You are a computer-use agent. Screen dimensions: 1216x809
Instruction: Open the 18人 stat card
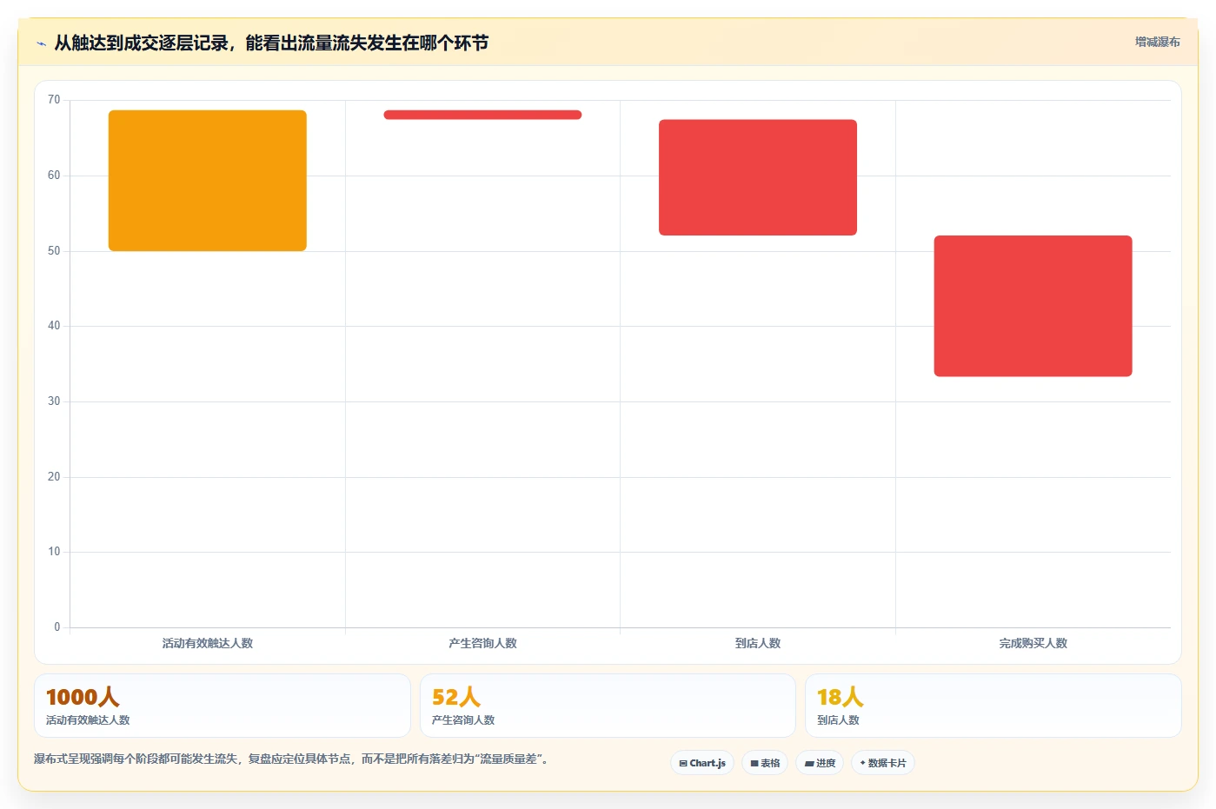click(993, 706)
